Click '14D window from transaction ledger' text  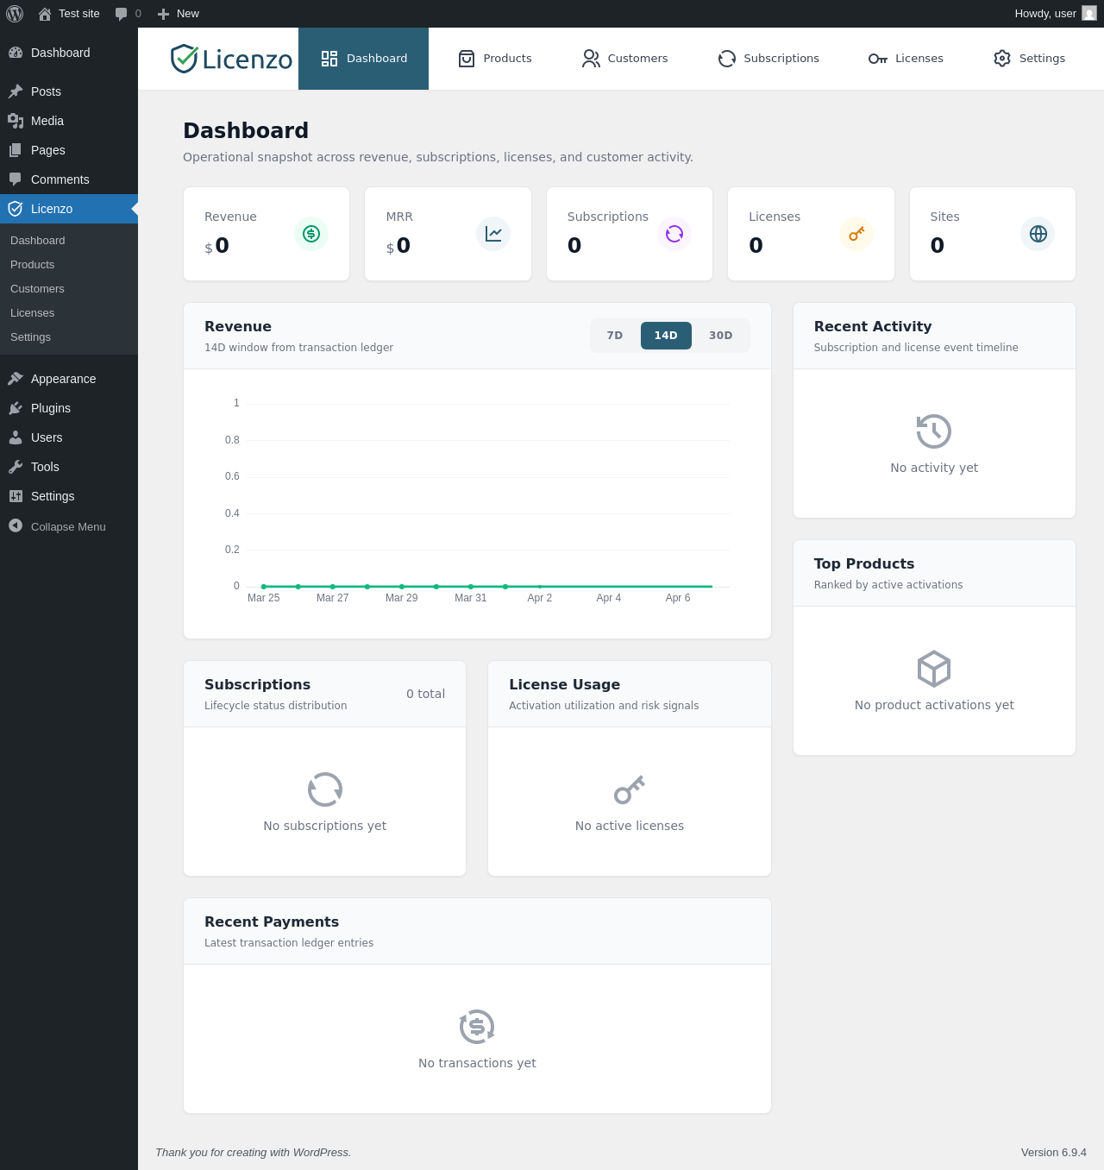[298, 348]
